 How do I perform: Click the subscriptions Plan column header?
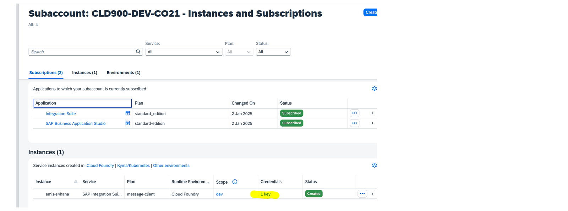pos(139,103)
